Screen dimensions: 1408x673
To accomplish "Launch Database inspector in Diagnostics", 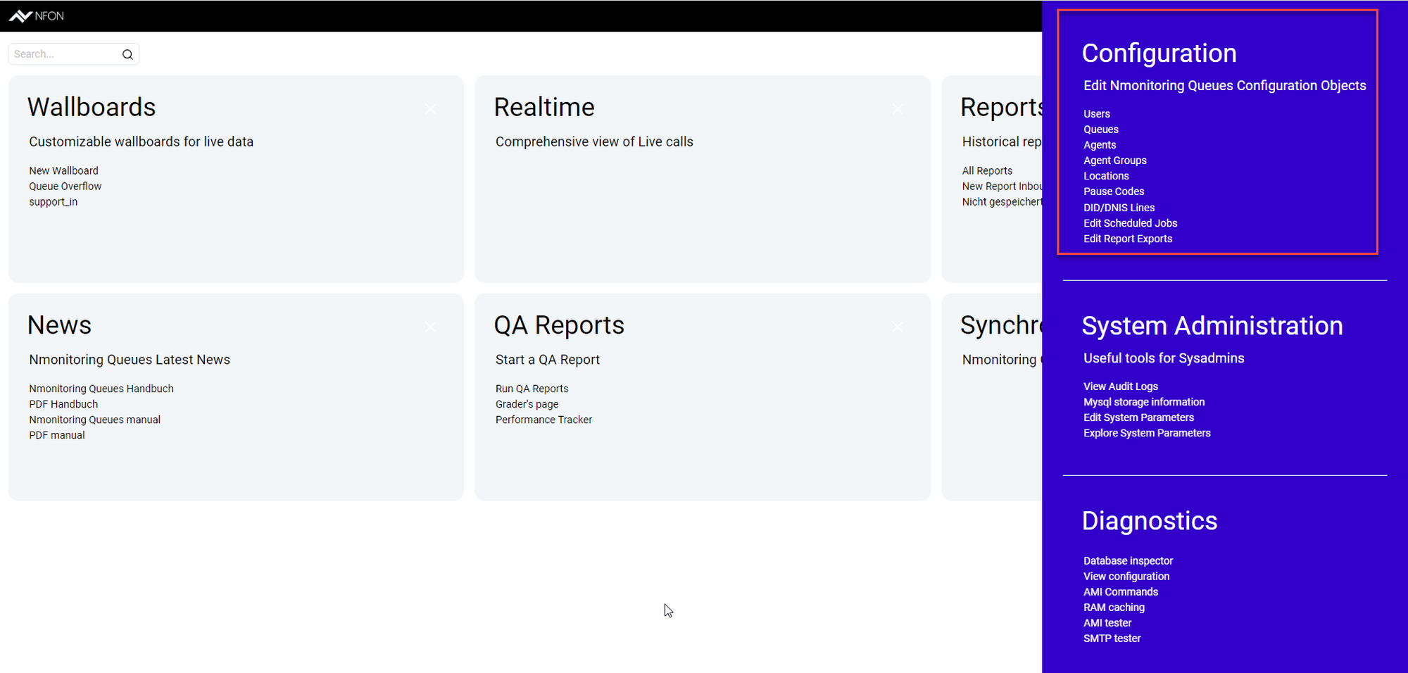I will (x=1128, y=561).
